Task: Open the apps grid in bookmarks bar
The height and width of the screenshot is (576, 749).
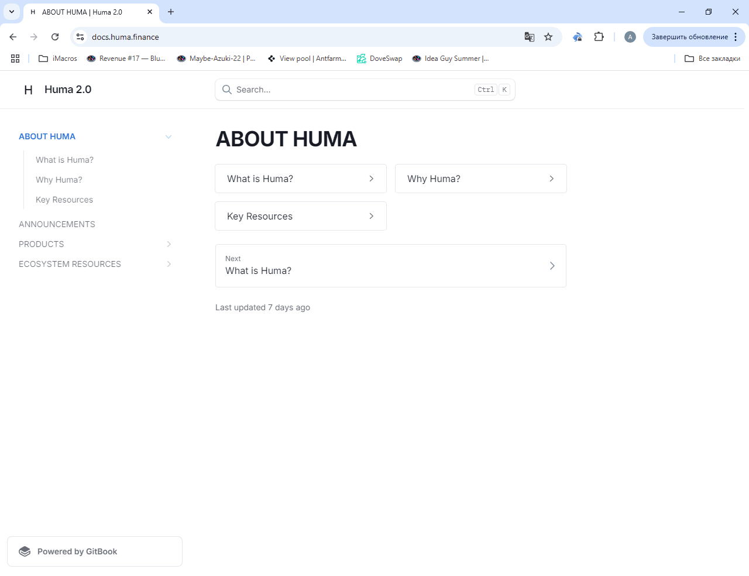Action: (15, 59)
